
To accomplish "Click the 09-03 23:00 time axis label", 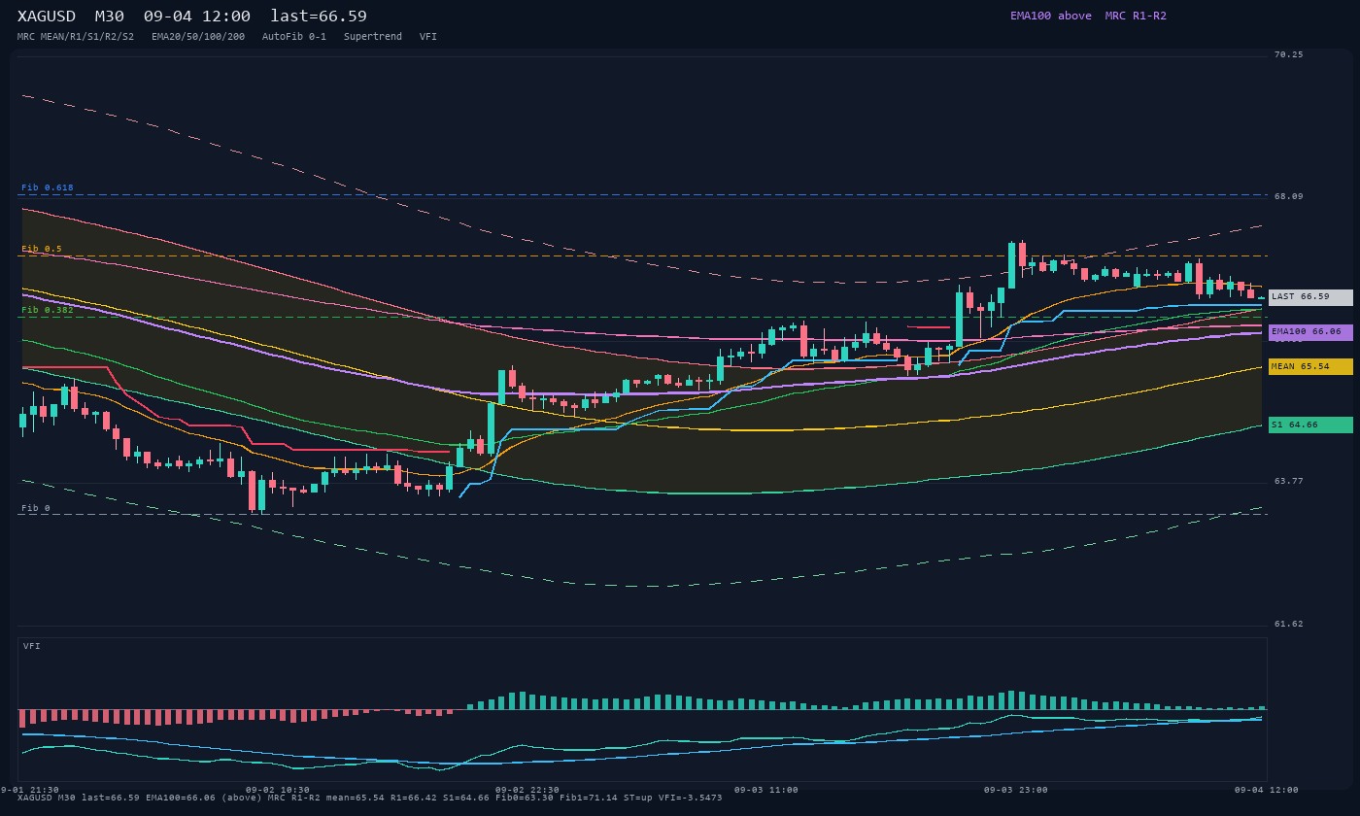I will [x=1016, y=790].
